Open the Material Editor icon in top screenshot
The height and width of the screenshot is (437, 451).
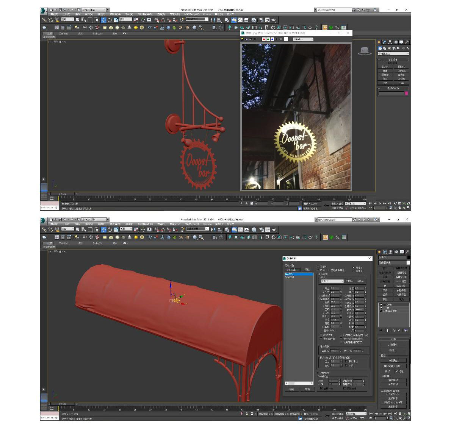254,20
